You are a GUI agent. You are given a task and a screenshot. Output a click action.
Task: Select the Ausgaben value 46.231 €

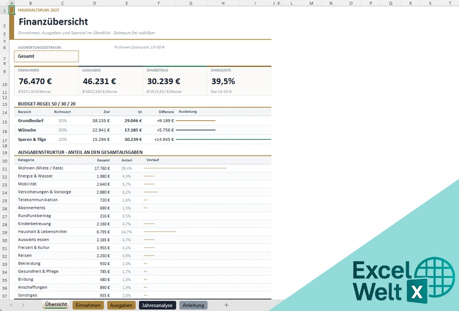(x=99, y=81)
